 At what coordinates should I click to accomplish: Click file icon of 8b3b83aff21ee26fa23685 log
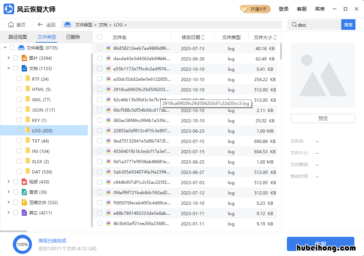coord(108,224)
